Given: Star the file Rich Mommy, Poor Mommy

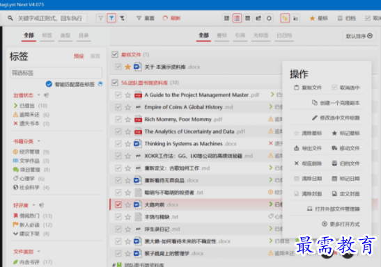Looking at the screenshot, I should click(127, 120).
